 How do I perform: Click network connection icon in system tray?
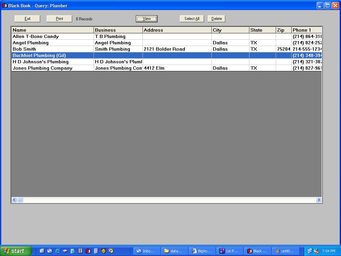310,251
